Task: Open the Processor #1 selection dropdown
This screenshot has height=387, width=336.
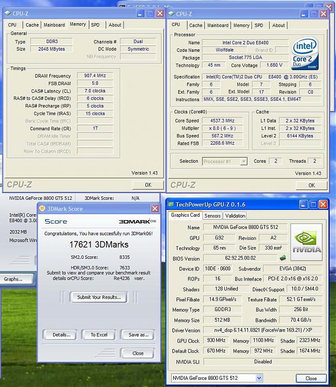Action: coord(244,162)
